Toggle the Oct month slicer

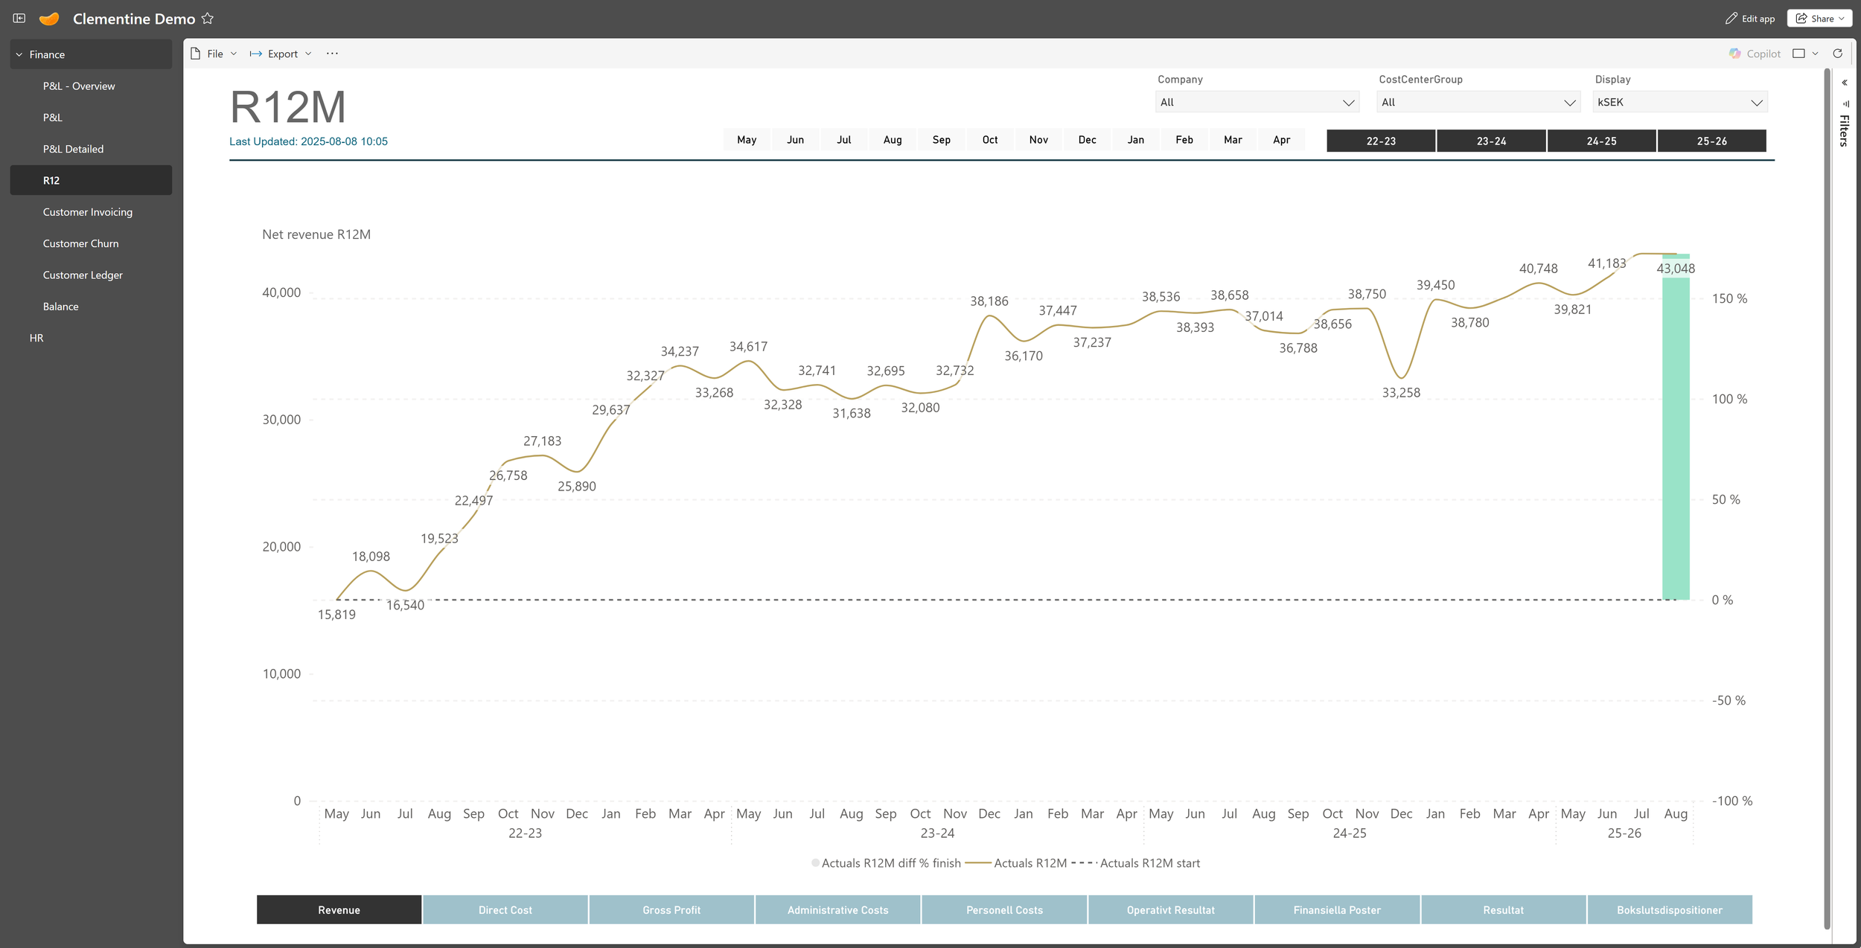(989, 140)
